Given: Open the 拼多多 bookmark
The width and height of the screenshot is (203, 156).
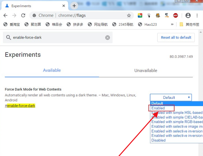Looking at the screenshot, I should pos(75,24).
